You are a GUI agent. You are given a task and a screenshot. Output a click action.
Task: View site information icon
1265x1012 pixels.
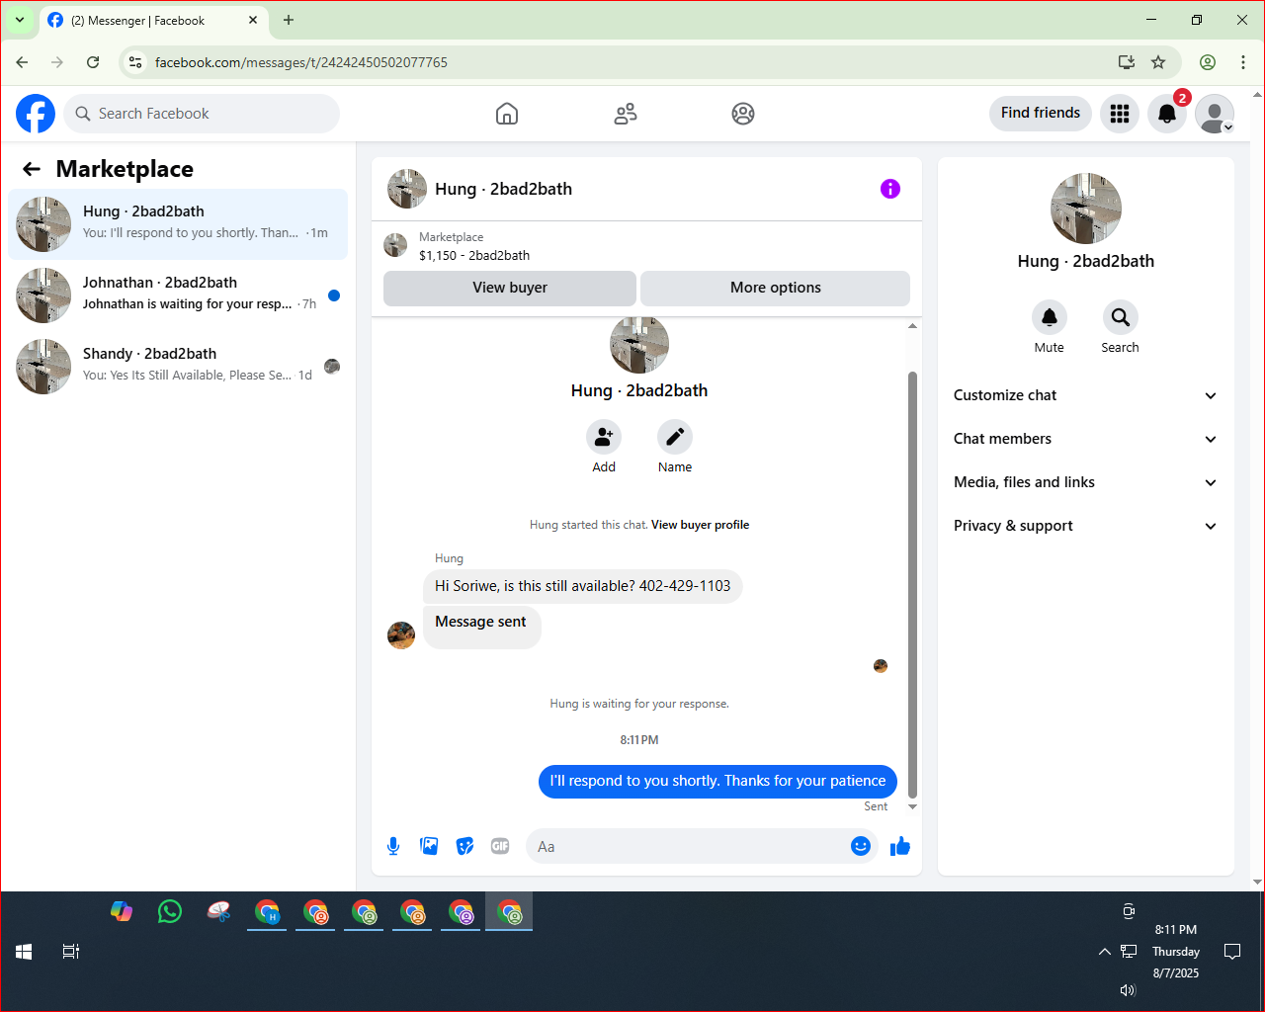coord(135,62)
